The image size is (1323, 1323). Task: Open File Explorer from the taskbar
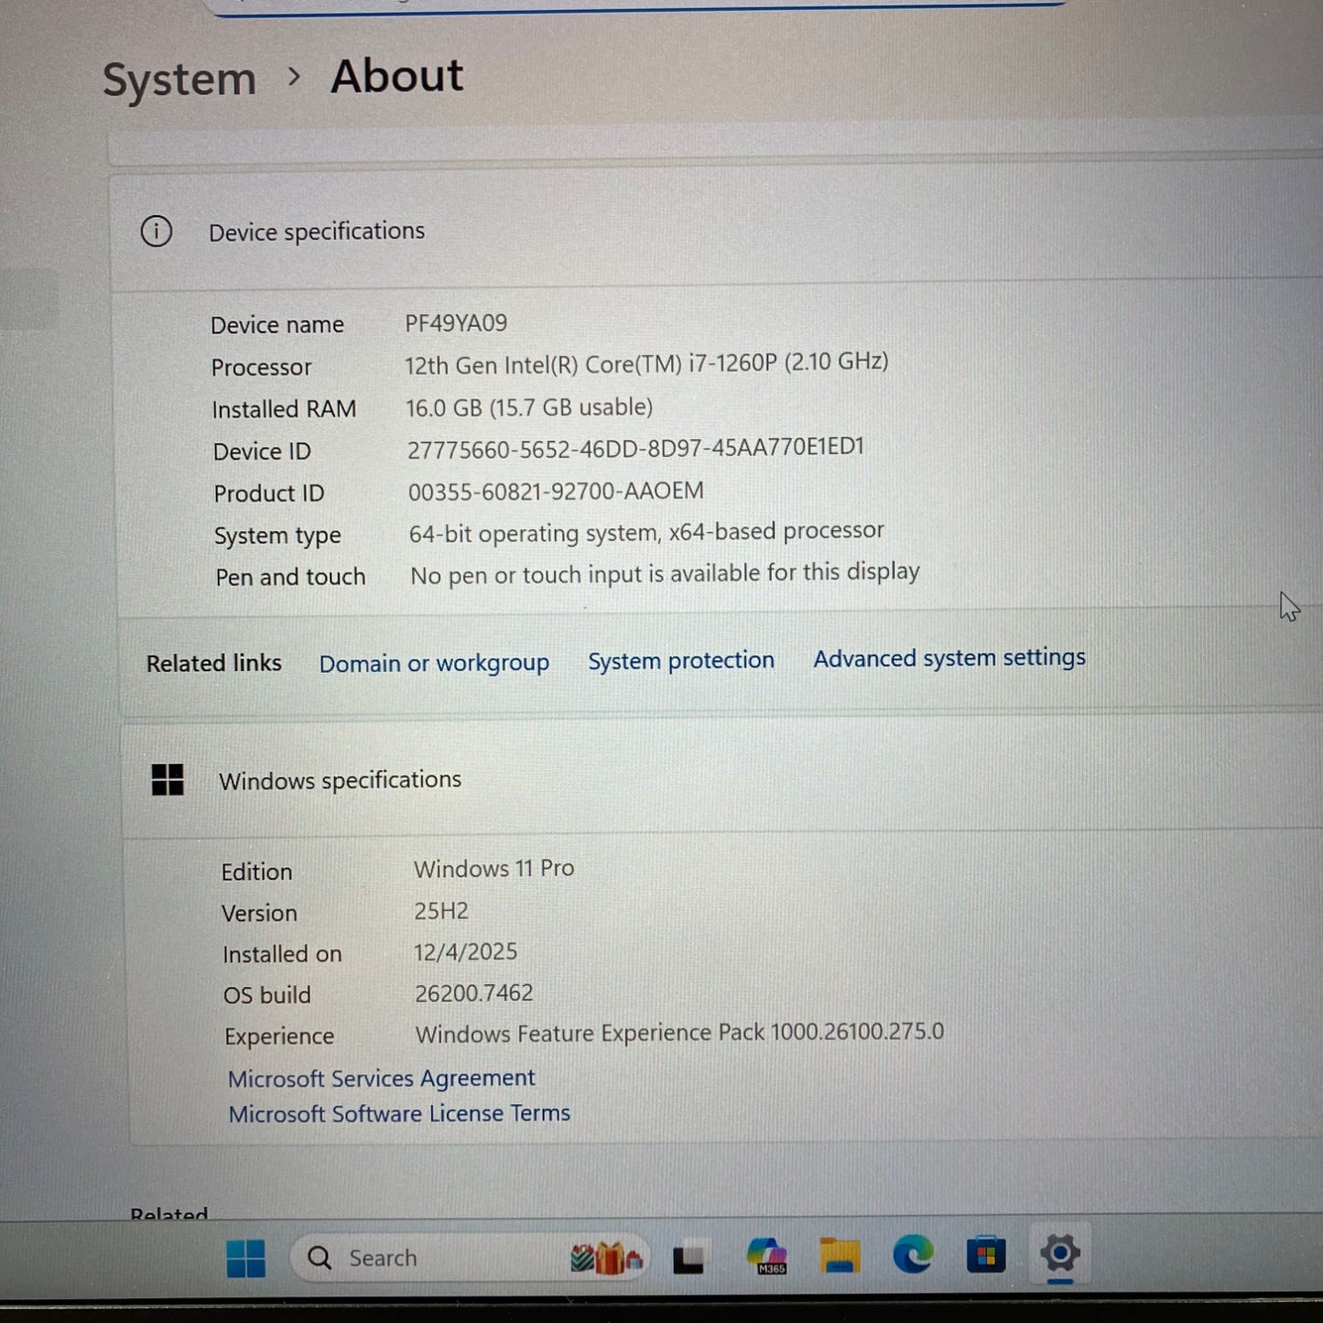(x=838, y=1256)
